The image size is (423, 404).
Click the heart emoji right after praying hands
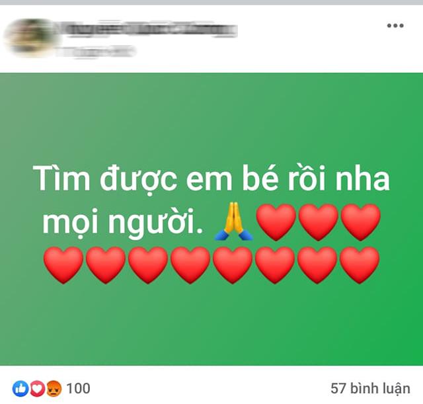click(x=276, y=222)
